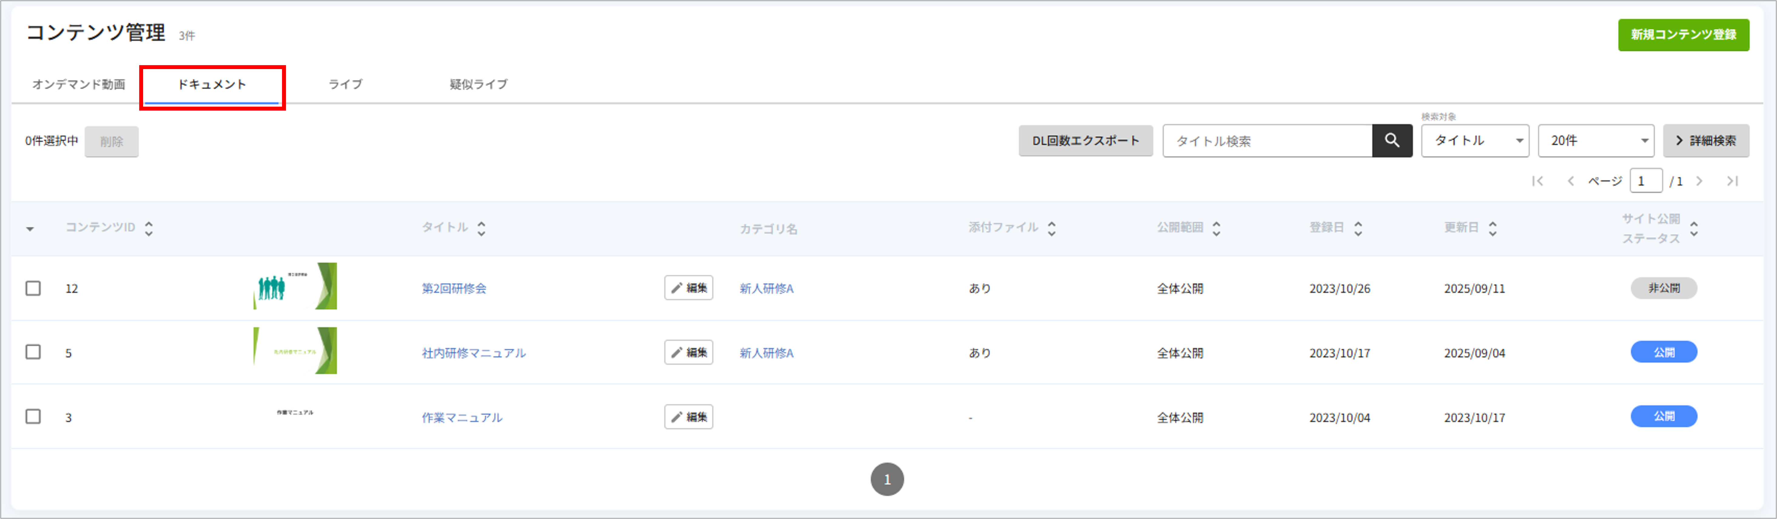
Task: Click the タイトル検索 input field
Action: click(1267, 141)
